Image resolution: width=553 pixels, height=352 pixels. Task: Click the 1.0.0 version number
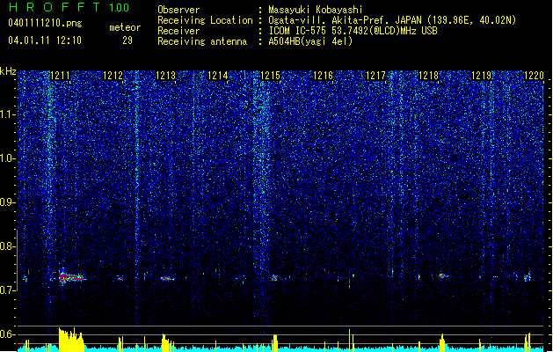coord(119,7)
